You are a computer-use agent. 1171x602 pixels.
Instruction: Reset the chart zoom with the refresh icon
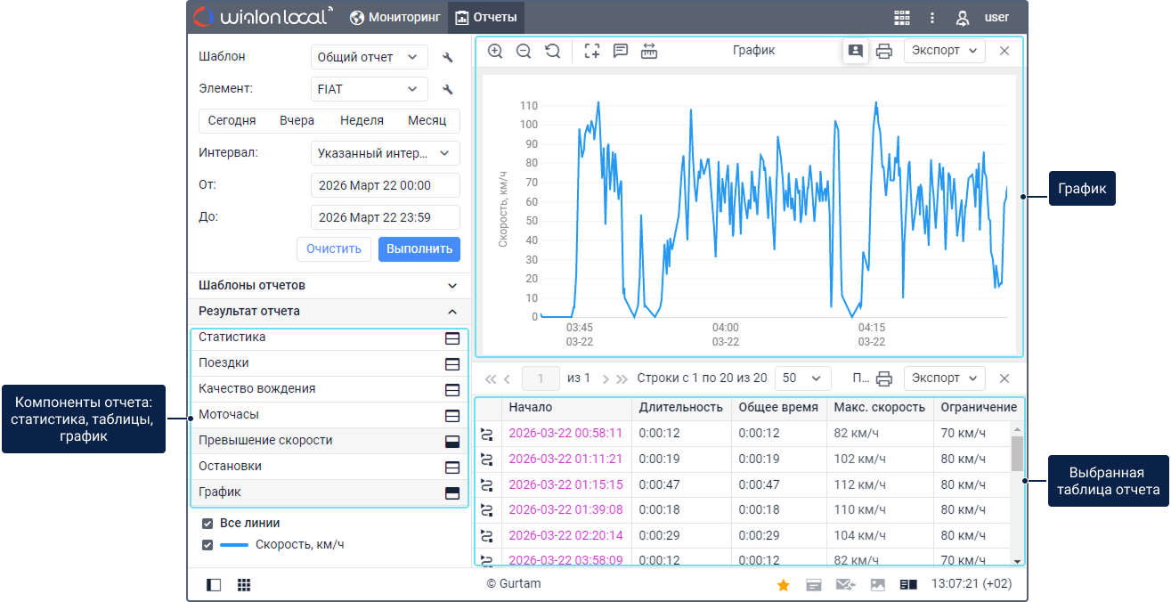click(x=553, y=51)
